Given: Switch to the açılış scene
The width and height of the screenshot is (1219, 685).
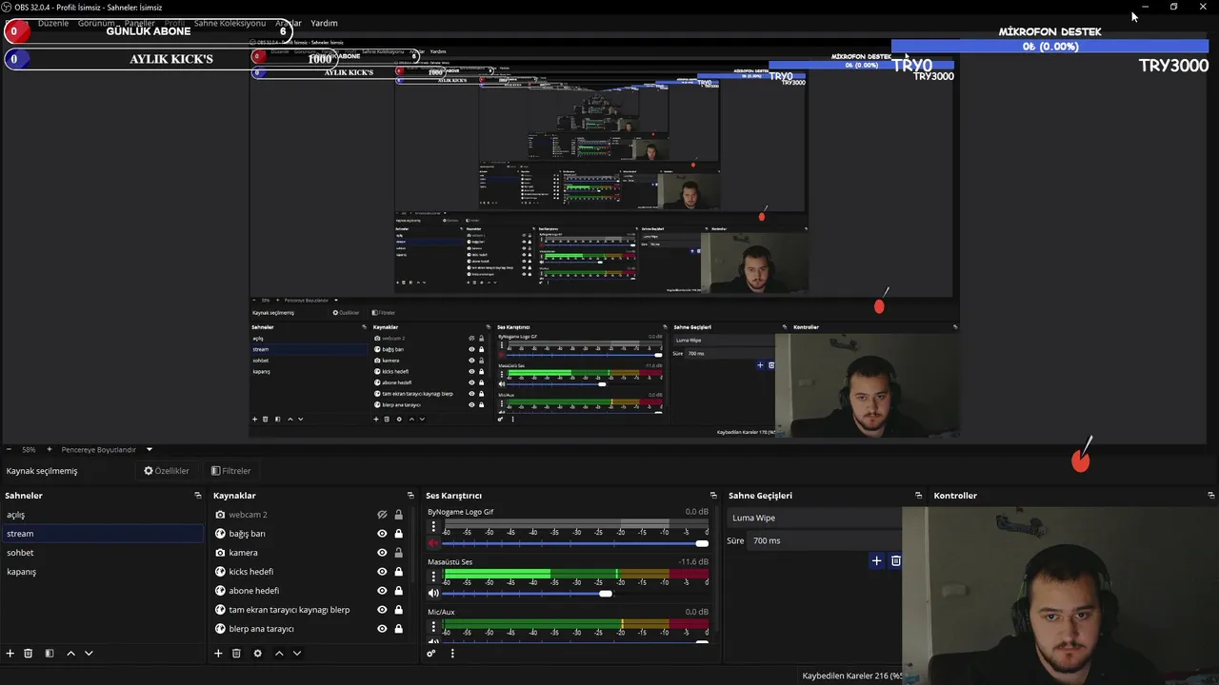Looking at the screenshot, I should [x=102, y=515].
